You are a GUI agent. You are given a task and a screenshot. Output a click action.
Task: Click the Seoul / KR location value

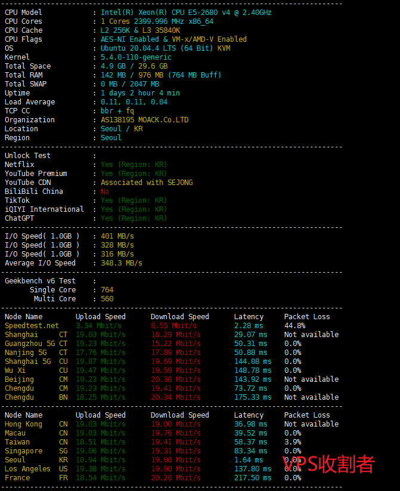[122, 129]
